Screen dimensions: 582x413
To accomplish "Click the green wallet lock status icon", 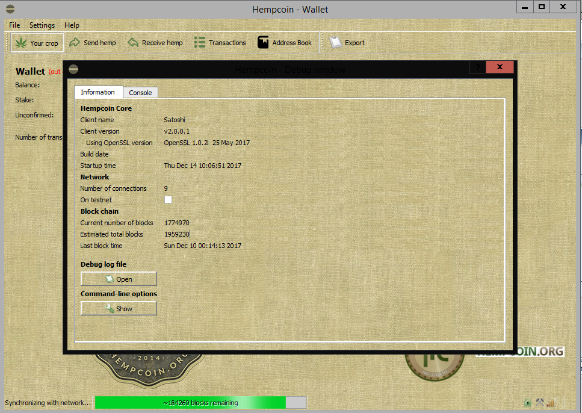I will point(527,402).
